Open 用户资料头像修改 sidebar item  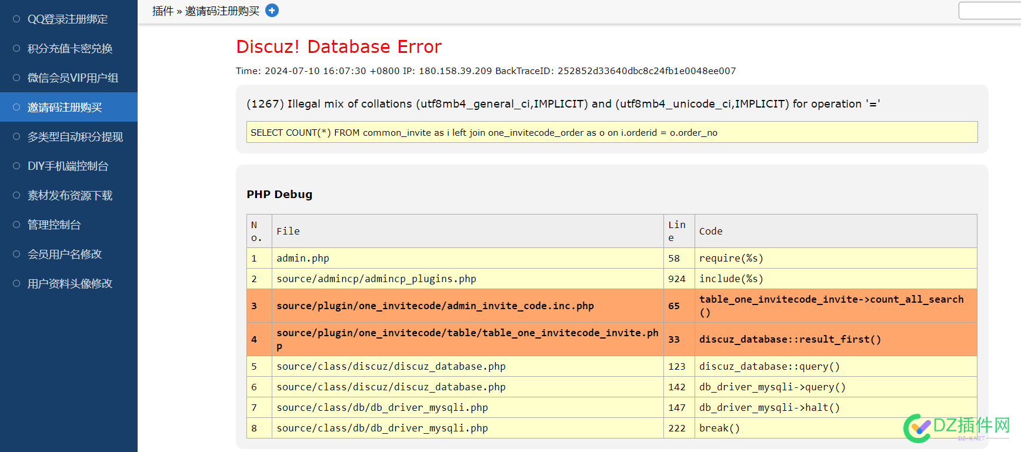69,283
